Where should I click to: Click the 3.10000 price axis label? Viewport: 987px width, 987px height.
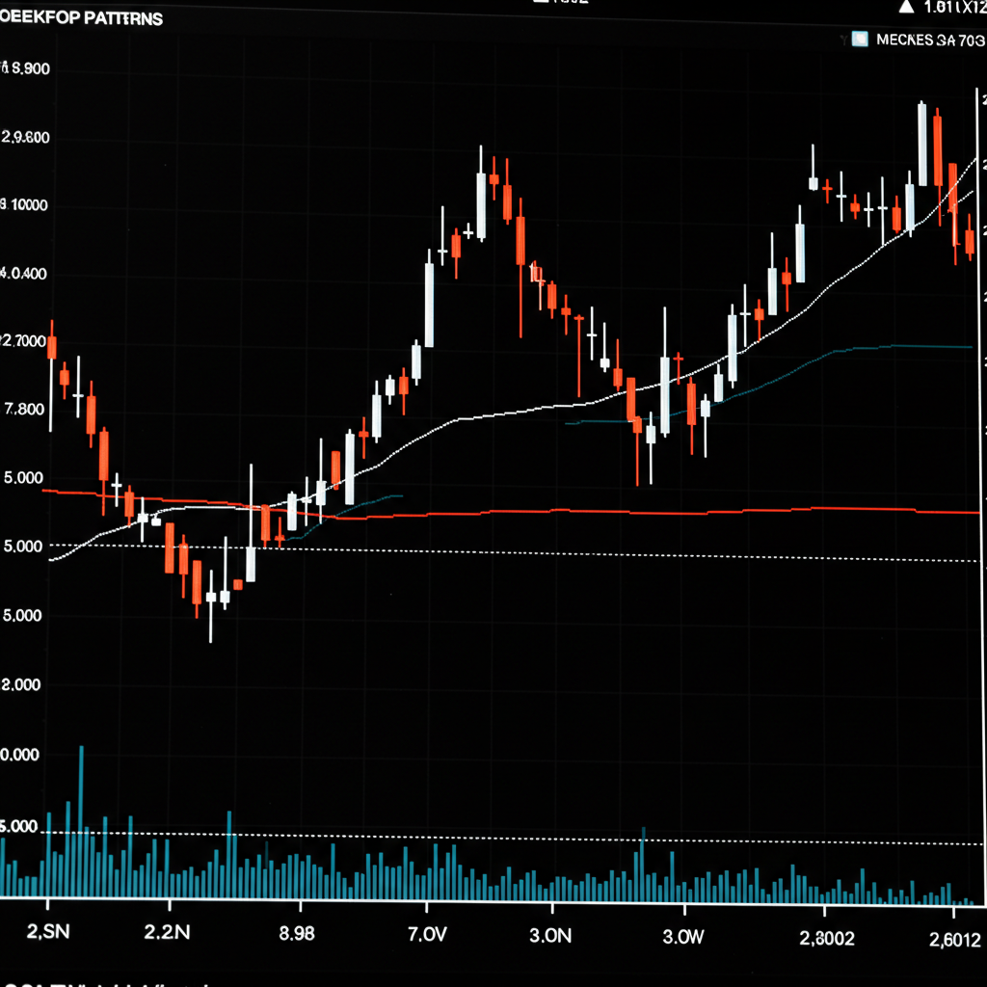(x=24, y=205)
